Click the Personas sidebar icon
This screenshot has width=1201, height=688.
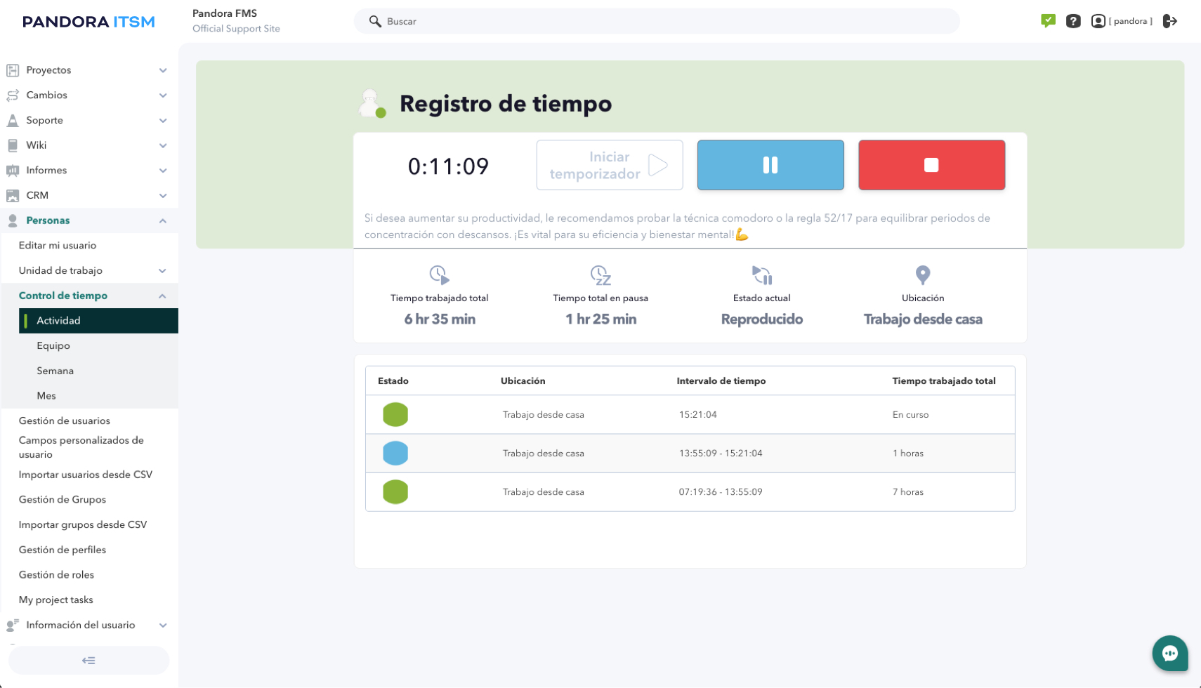(13, 220)
